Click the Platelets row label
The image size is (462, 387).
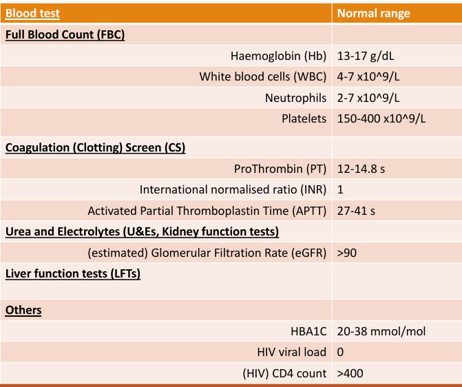pos(304,118)
